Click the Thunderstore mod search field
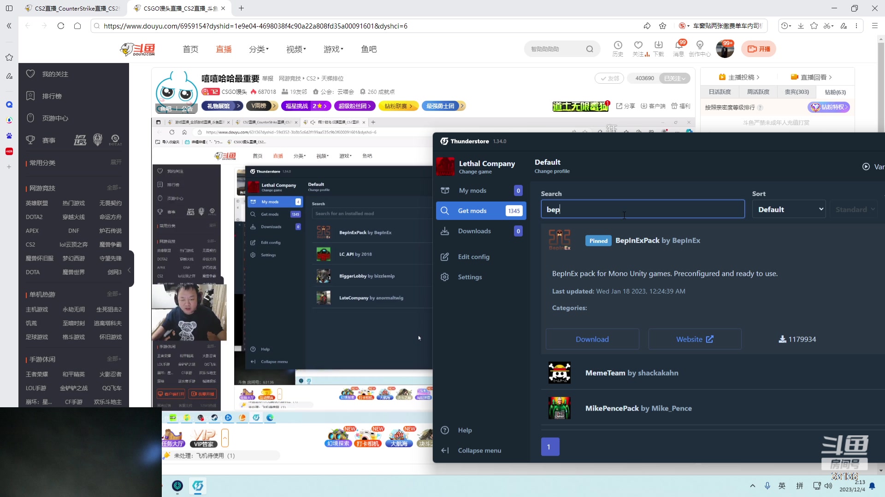Viewport: 885px width, 497px height. (643, 209)
